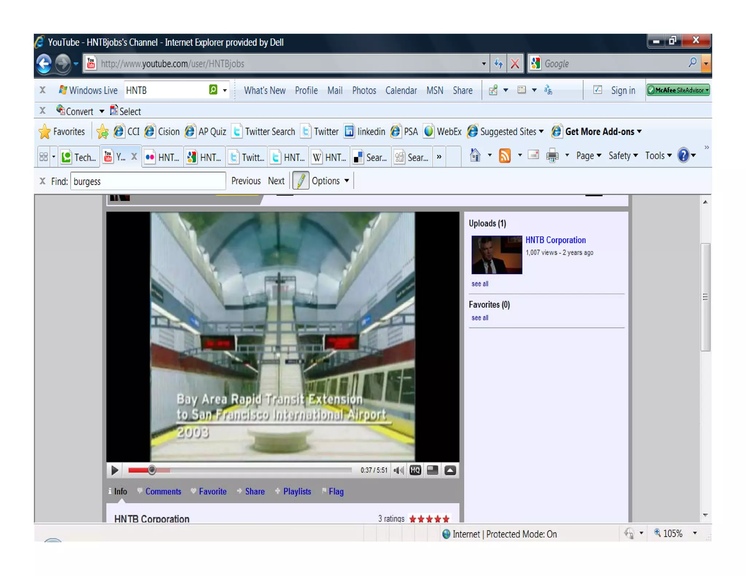Click the Refresh icon beside address bar
The width and height of the screenshot is (746, 576).
click(x=498, y=64)
